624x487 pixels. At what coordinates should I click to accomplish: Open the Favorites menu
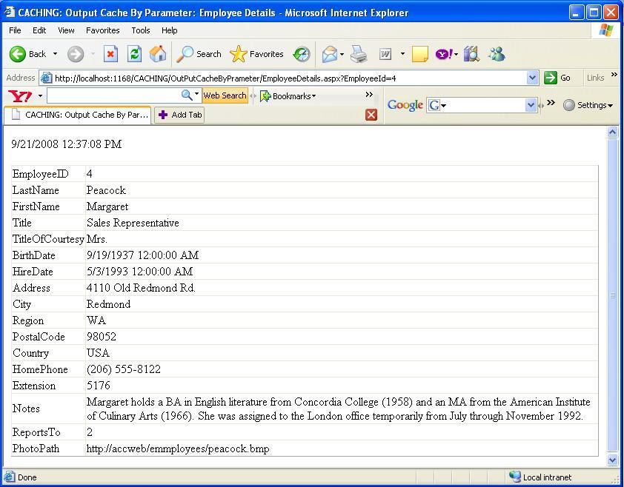[x=103, y=30]
